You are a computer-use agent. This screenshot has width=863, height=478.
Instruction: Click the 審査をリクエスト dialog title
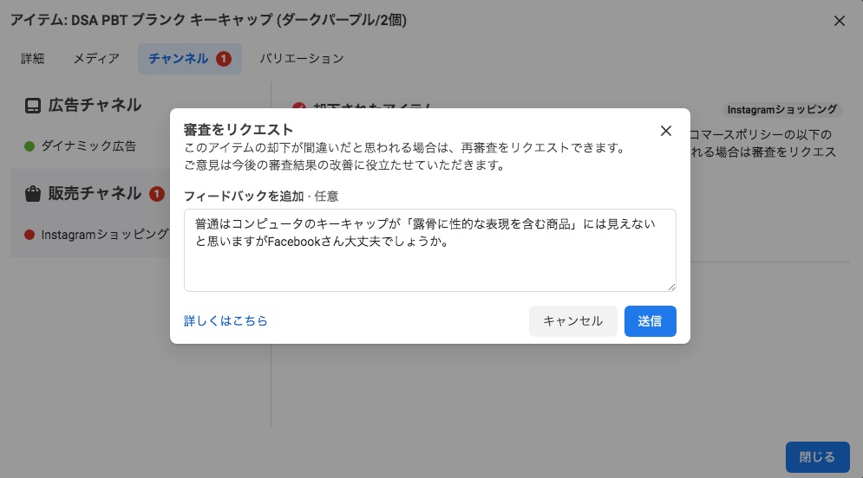(x=238, y=130)
